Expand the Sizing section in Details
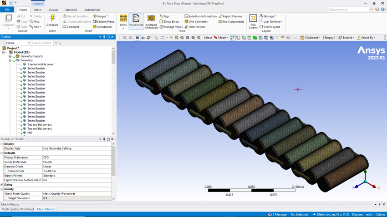 coord(2,185)
